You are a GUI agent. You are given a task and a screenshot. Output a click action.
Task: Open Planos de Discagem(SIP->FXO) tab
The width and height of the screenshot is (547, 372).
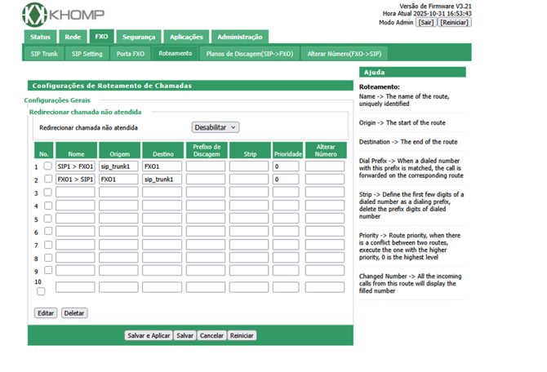coord(249,54)
